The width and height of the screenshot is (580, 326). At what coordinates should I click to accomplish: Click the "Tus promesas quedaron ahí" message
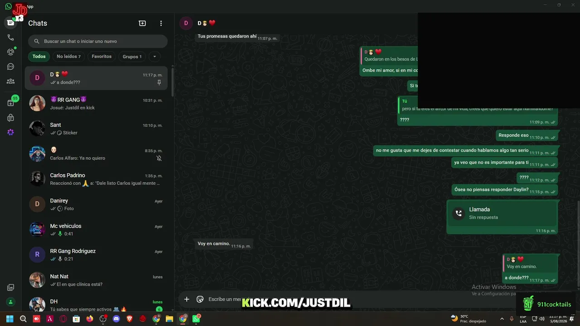pyautogui.click(x=237, y=37)
